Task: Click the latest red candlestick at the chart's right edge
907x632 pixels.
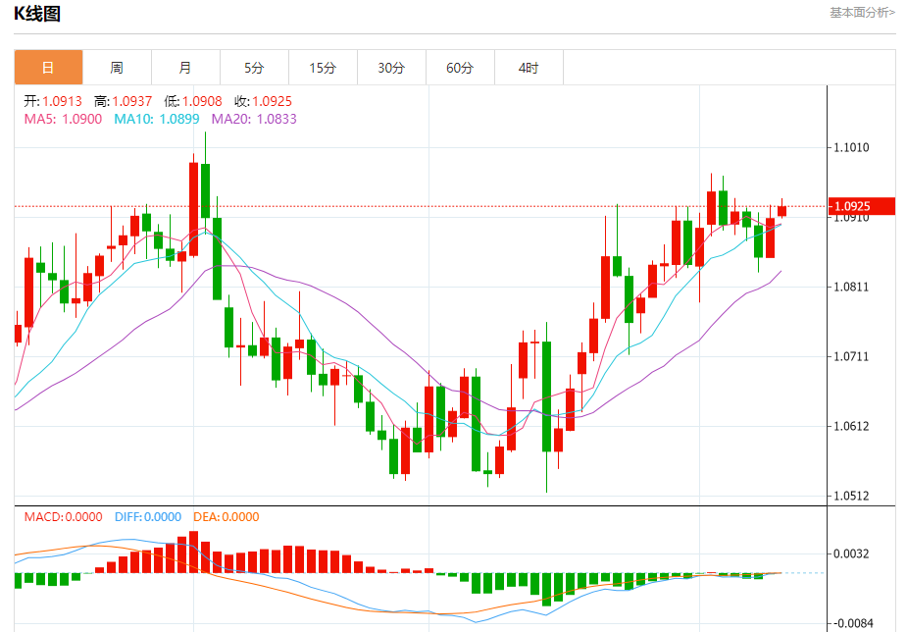Action: click(x=782, y=211)
